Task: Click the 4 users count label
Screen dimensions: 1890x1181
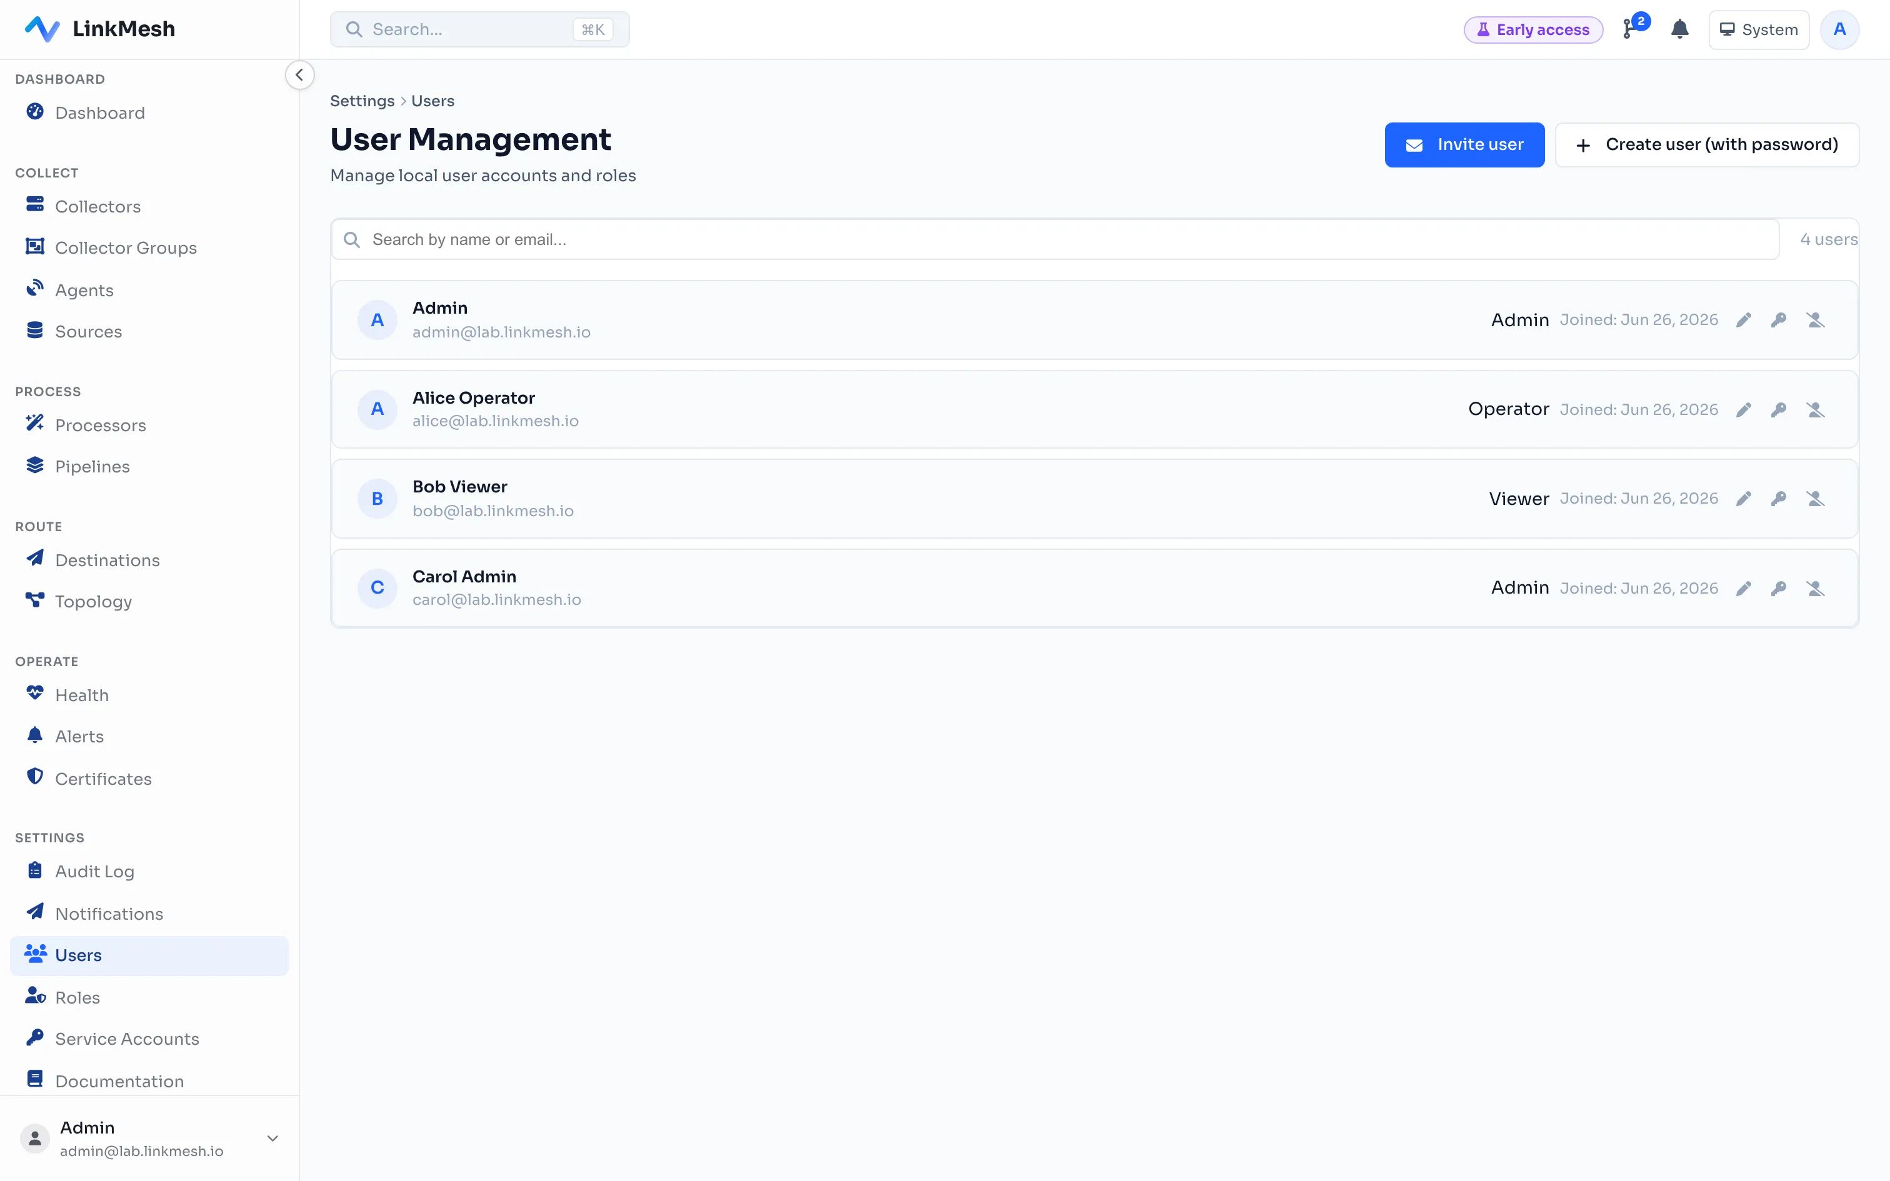Action: (x=1828, y=240)
